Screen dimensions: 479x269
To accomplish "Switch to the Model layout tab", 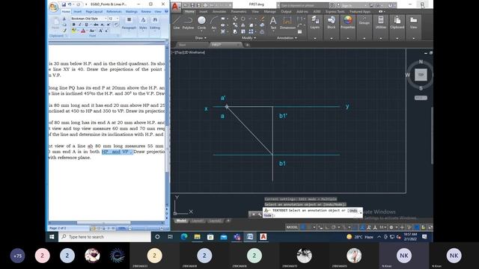I will tap(181, 220).
